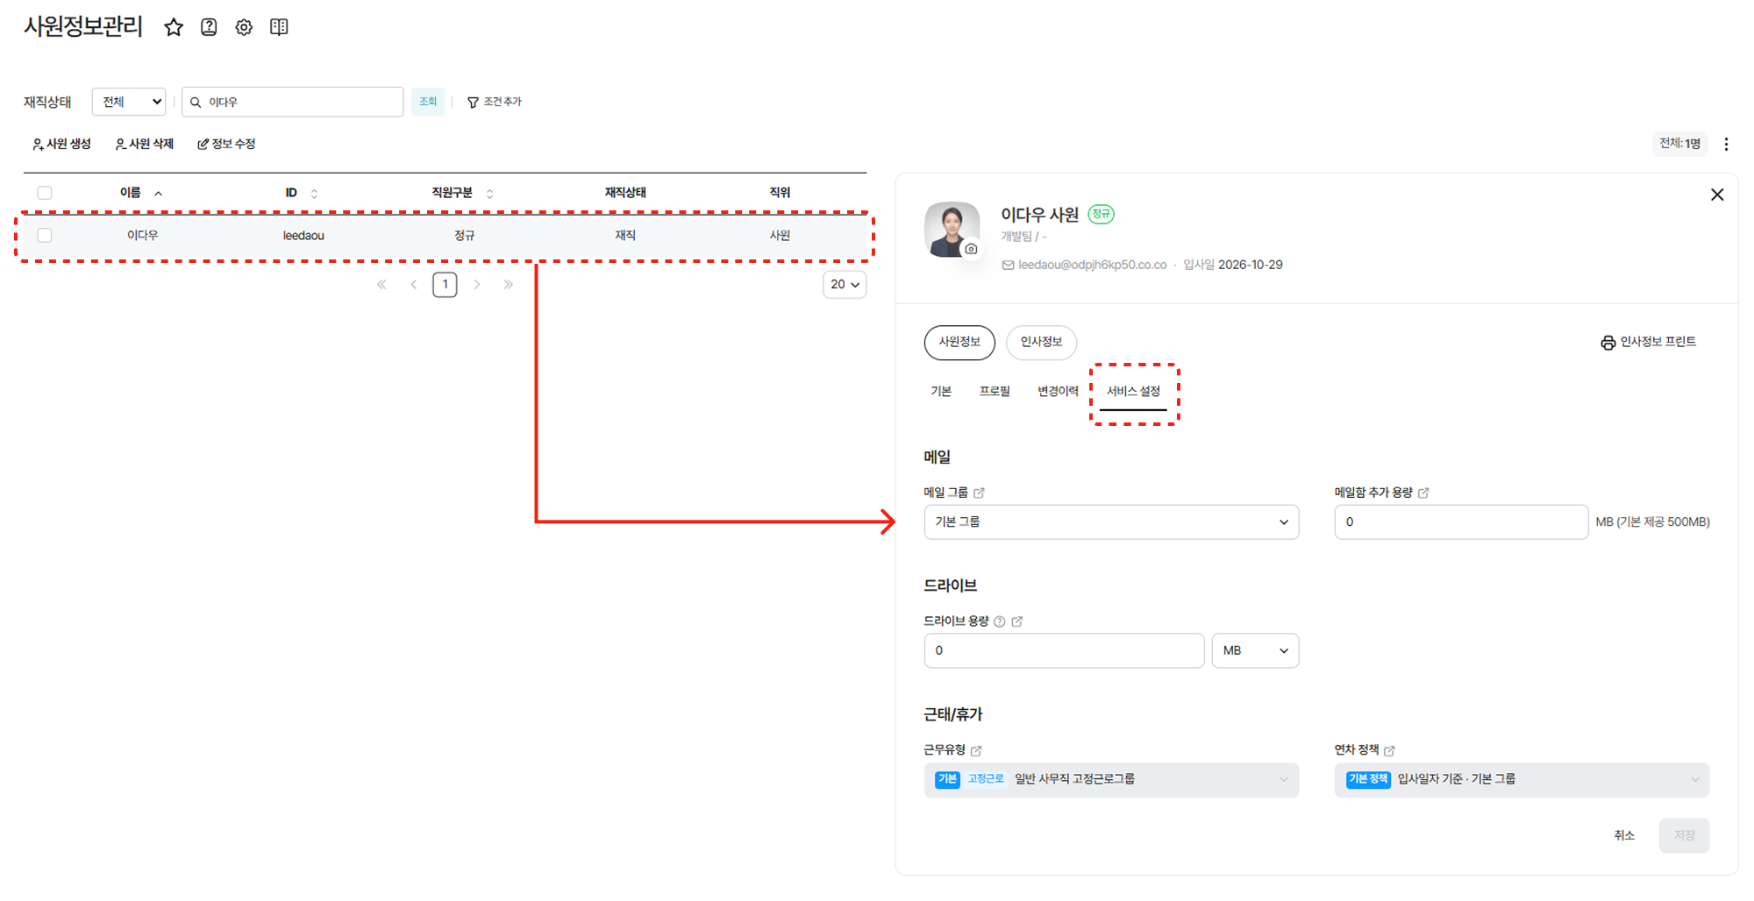Click the external link icon beside 근무유형

(976, 750)
